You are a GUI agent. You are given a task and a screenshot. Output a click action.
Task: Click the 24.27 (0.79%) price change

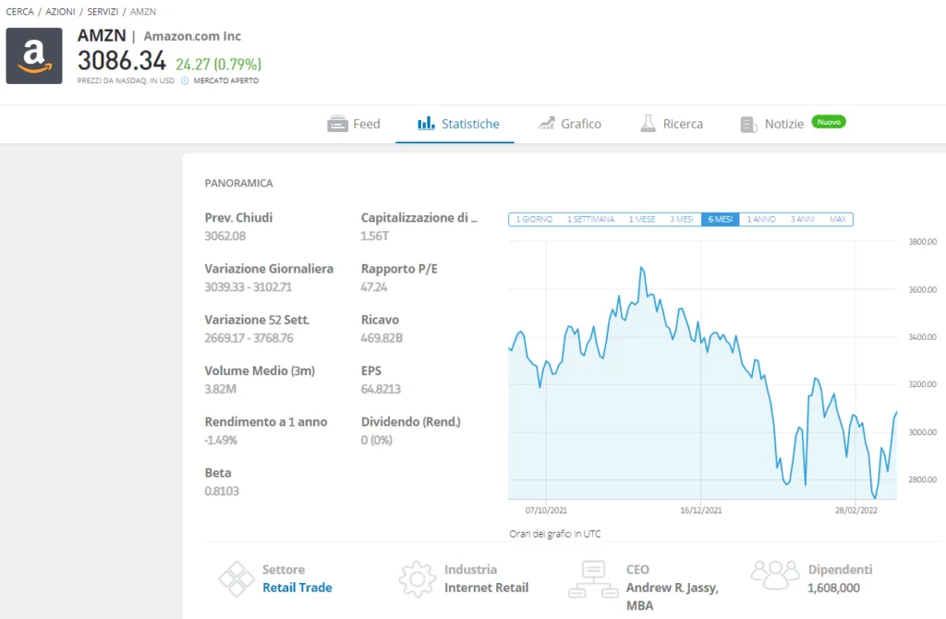(218, 64)
